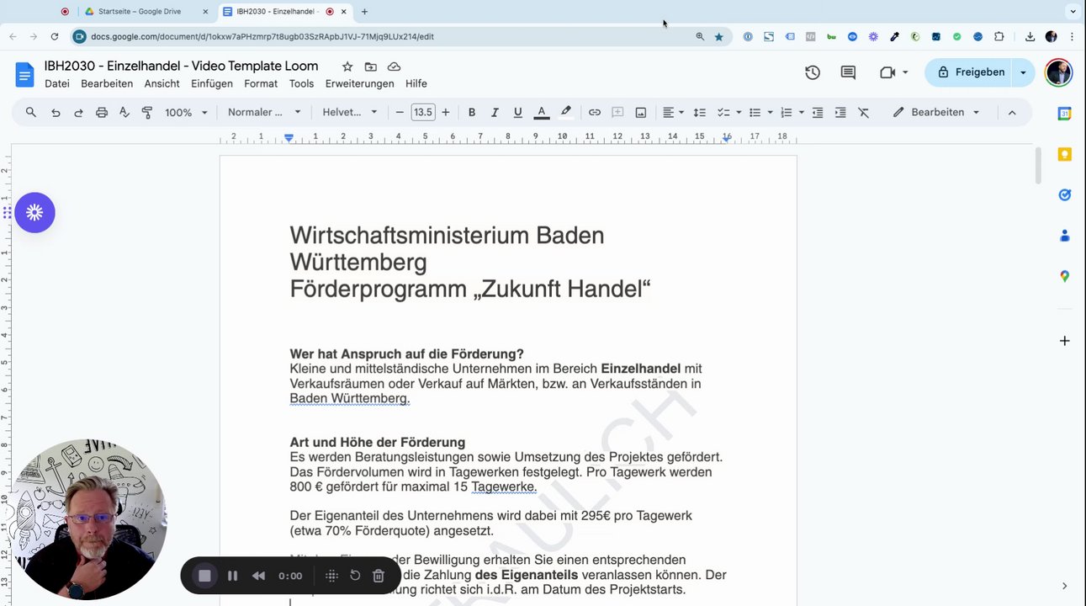Open the Format menu
The height and width of the screenshot is (606, 1086).
(x=261, y=84)
